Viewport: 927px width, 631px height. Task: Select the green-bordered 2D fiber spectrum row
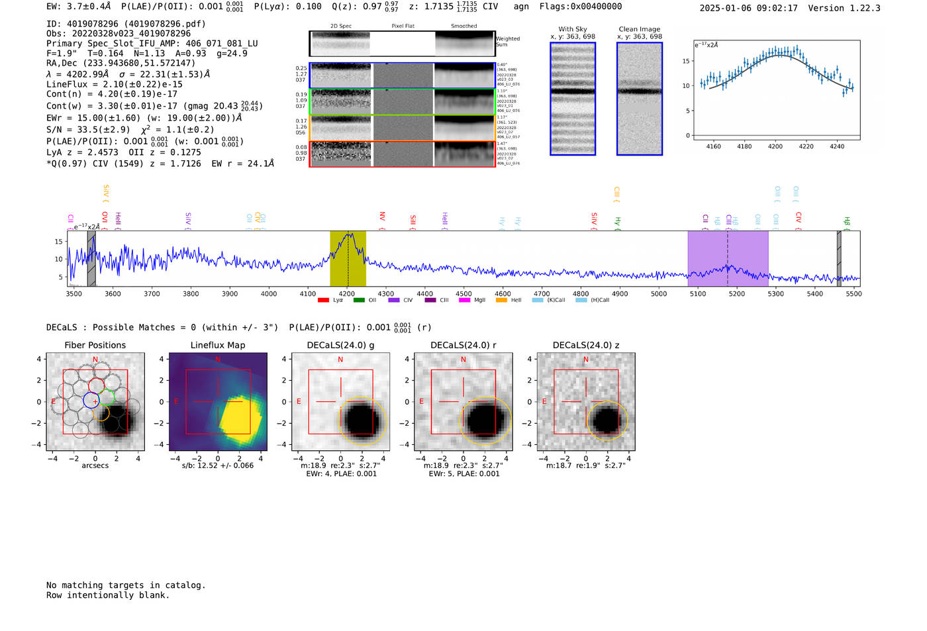pyautogui.click(x=402, y=102)
